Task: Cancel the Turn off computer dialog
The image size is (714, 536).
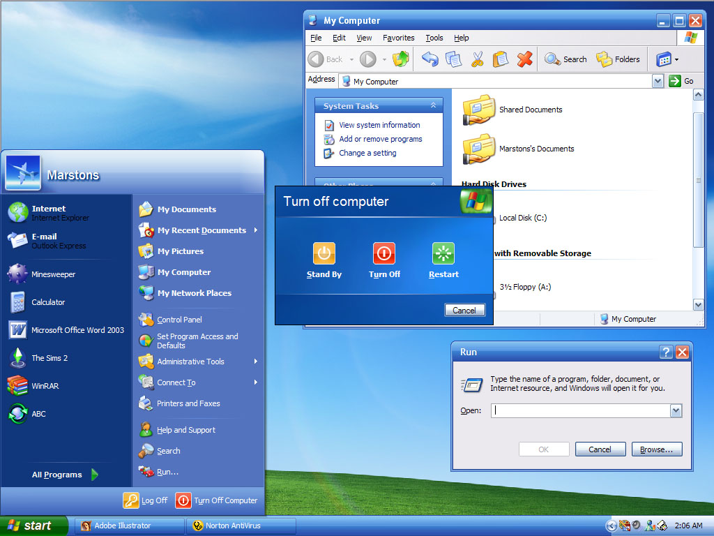Action: click(x=464, y=311)
